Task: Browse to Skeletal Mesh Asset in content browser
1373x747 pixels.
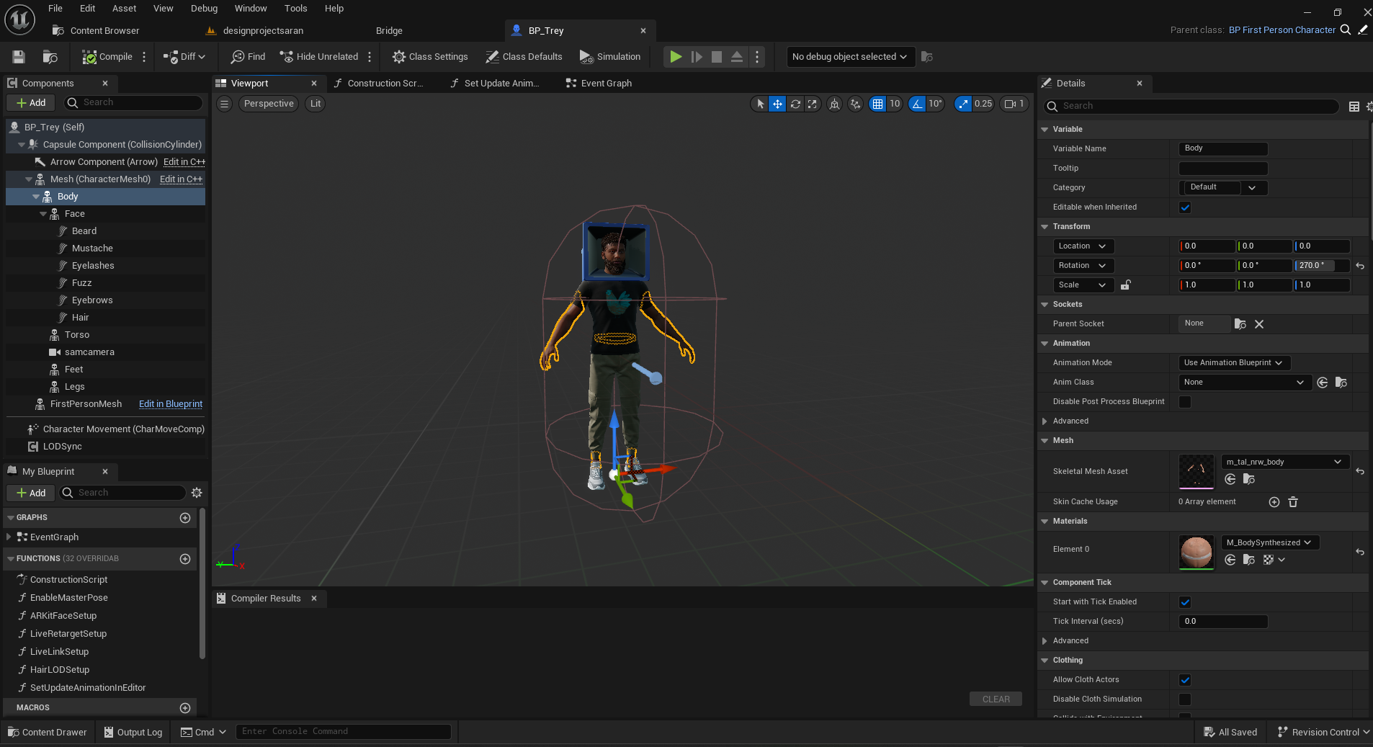Action: pos(1249,480)
